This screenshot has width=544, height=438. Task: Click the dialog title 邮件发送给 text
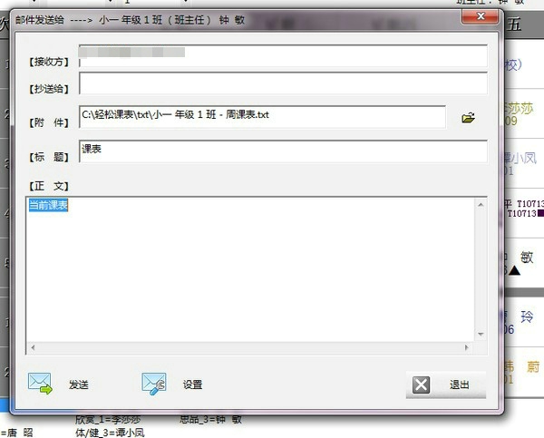click(x=40, y=20)
